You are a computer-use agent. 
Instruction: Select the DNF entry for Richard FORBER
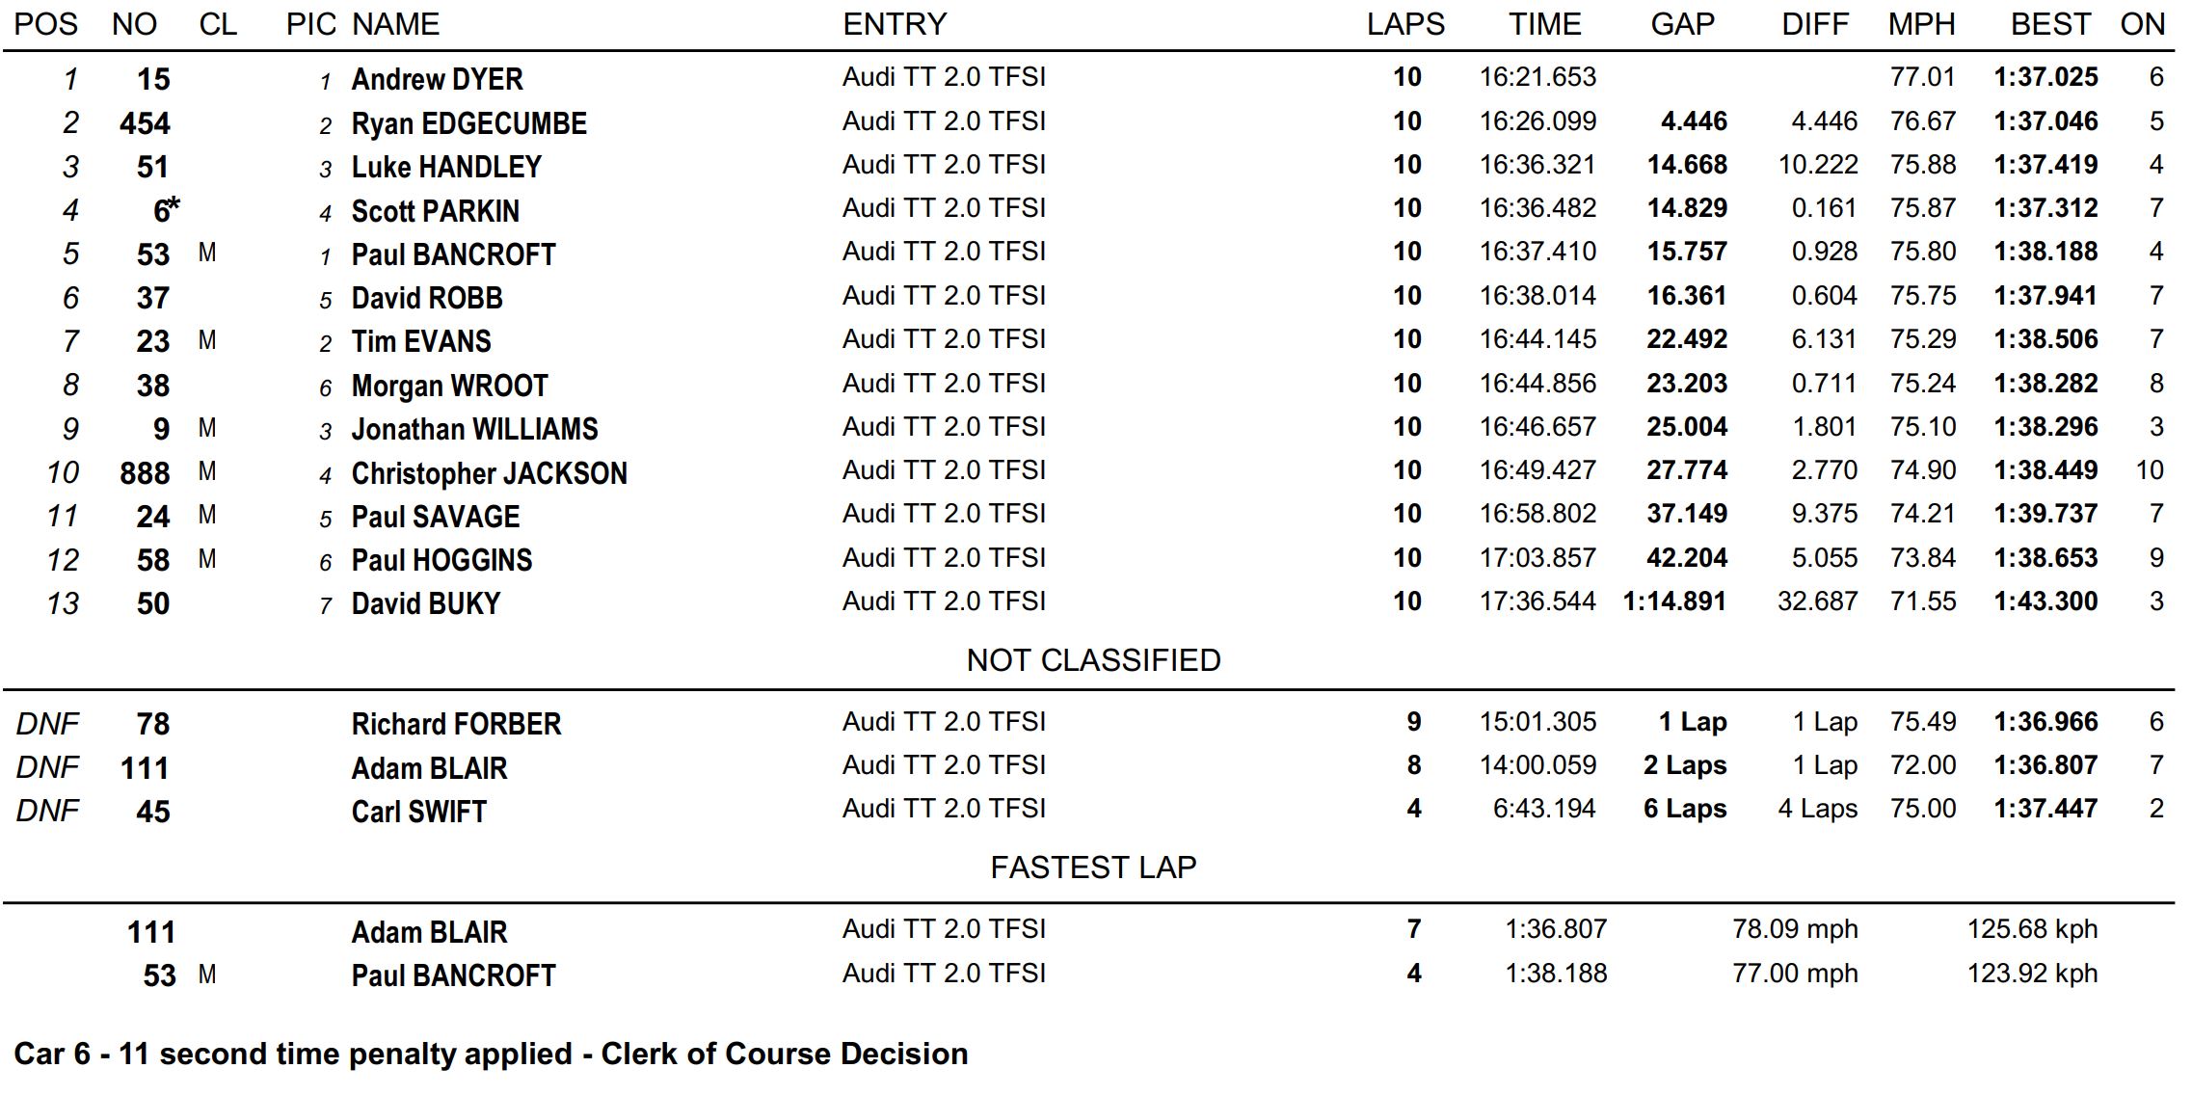[x=47, y=724]
